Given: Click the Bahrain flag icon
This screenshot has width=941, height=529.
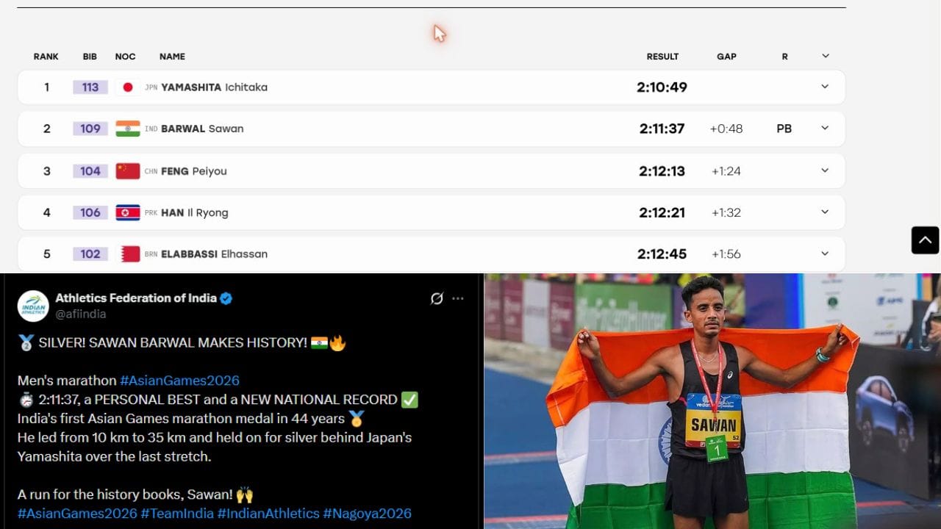Looking at the screenshot, I should coord(130,254).
